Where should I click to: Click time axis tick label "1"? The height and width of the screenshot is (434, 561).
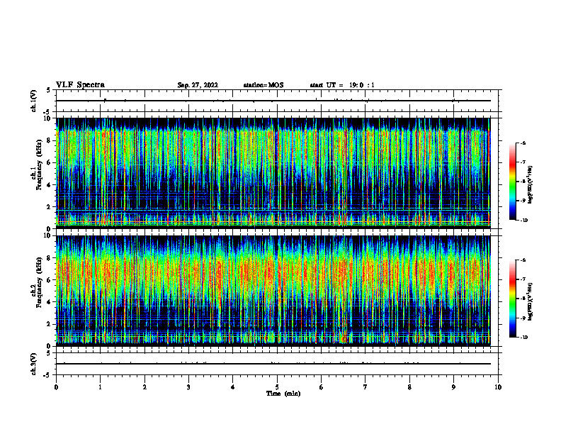[x=101, y=387]
